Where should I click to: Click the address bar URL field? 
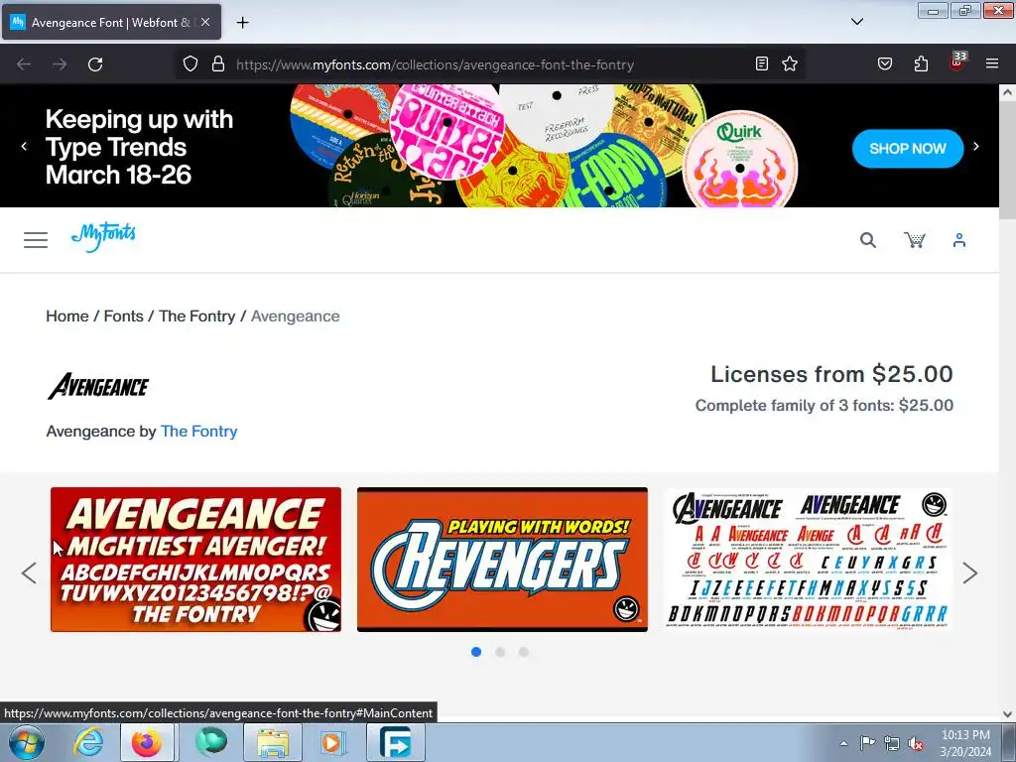click(x=492, y=64)
